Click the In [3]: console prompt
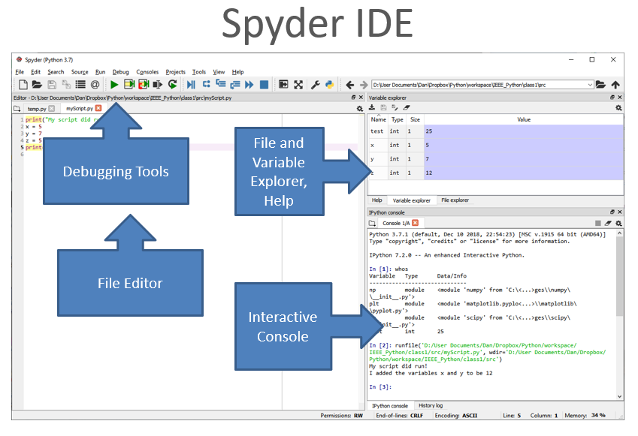The width and height of the screenshot is (638, 436). (380, 386)
